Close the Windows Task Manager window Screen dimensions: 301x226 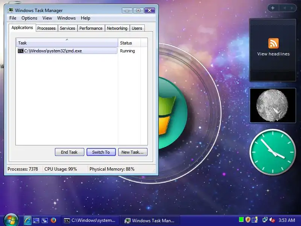click(150, 11)
